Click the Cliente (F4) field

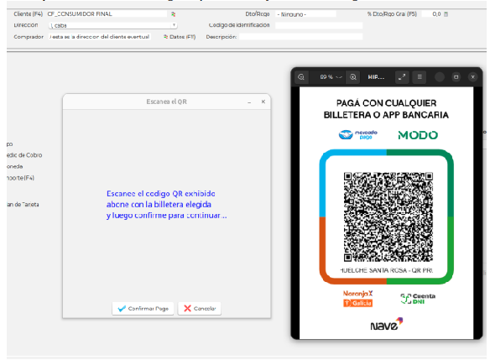click(107, 14)
